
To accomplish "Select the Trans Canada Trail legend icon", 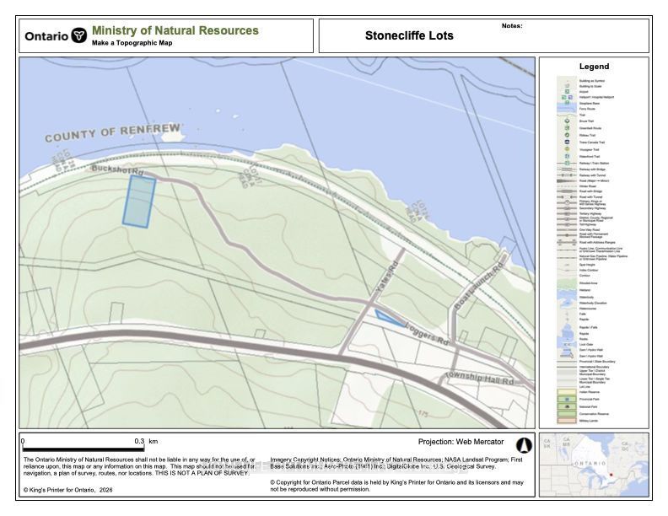I will [x=567, y=142].
